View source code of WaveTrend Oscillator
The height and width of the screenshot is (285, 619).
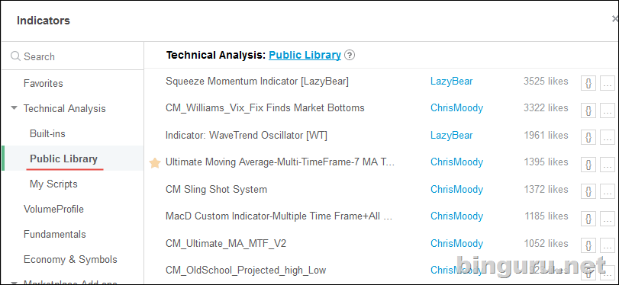(x=588, y=138)
